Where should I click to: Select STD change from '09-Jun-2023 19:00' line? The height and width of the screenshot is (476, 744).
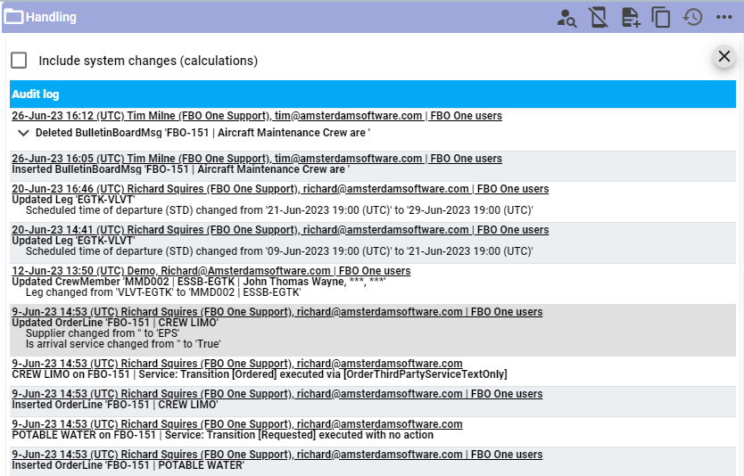pos(279,250)
